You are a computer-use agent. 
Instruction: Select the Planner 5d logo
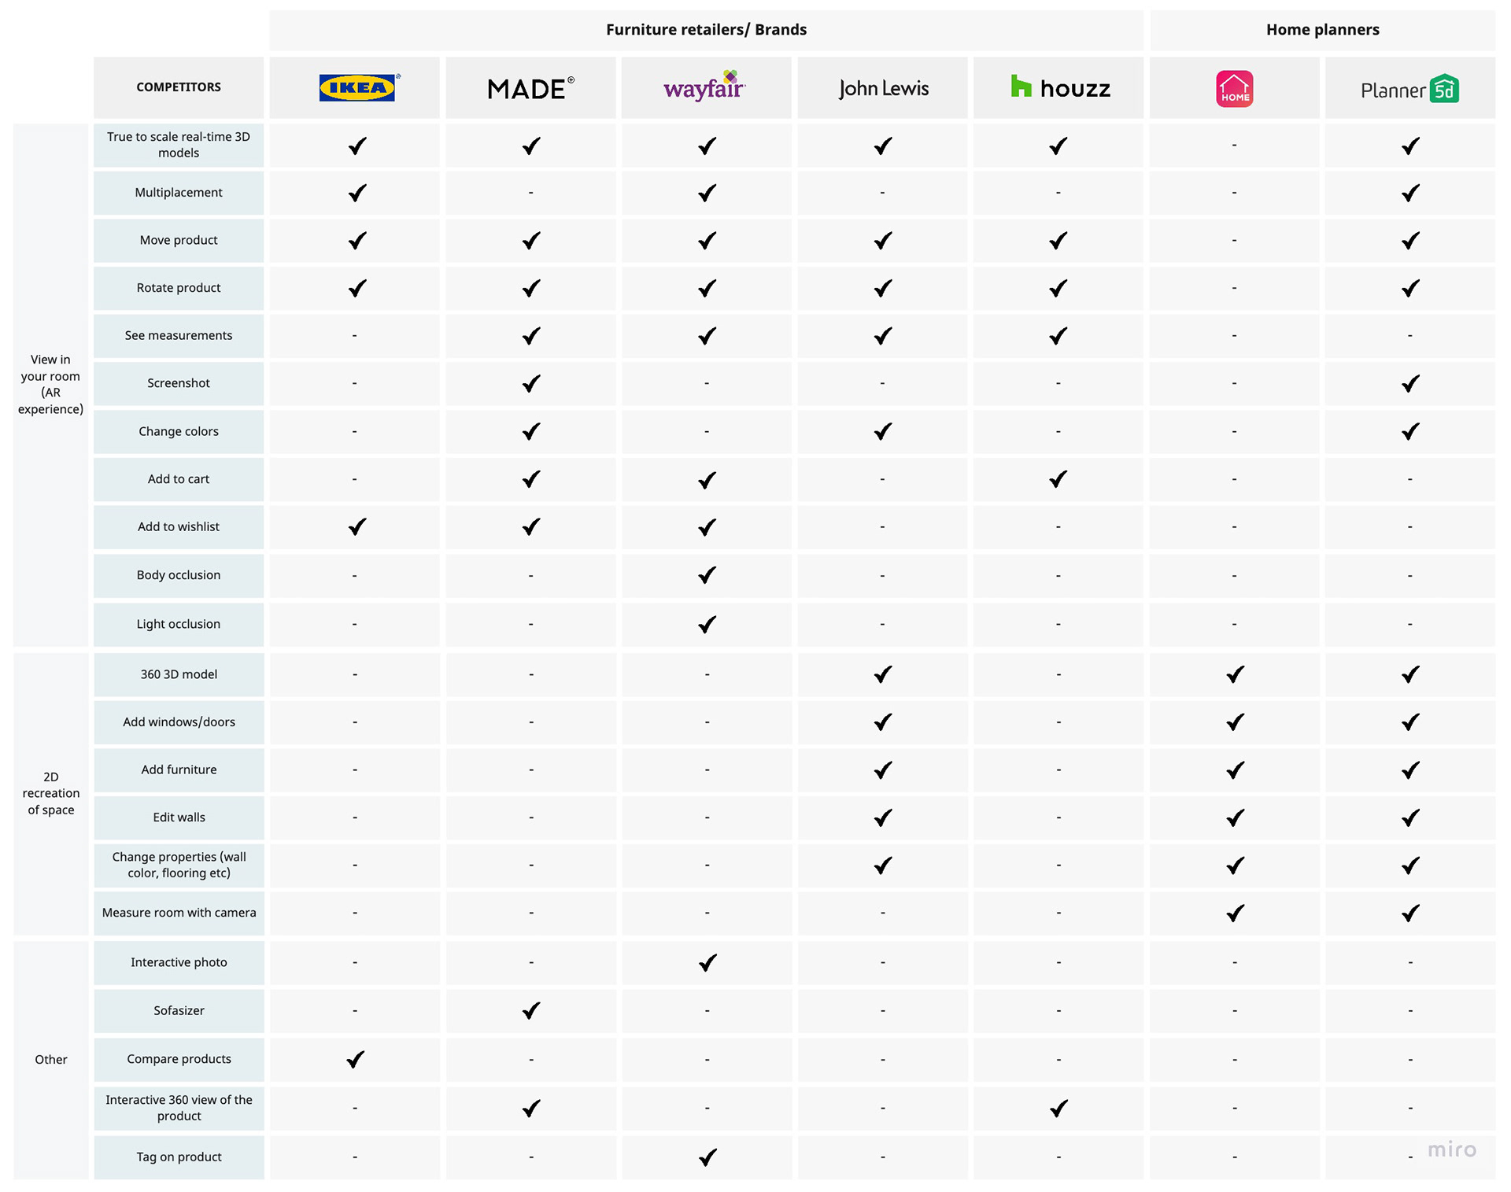[x=1409, y=89]
